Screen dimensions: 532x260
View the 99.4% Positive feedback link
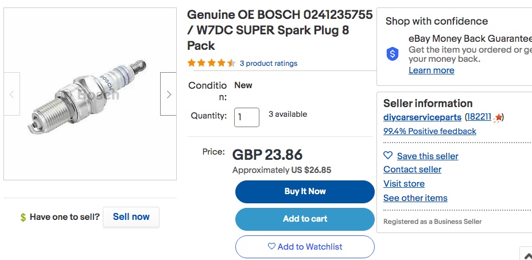point(429,131)
